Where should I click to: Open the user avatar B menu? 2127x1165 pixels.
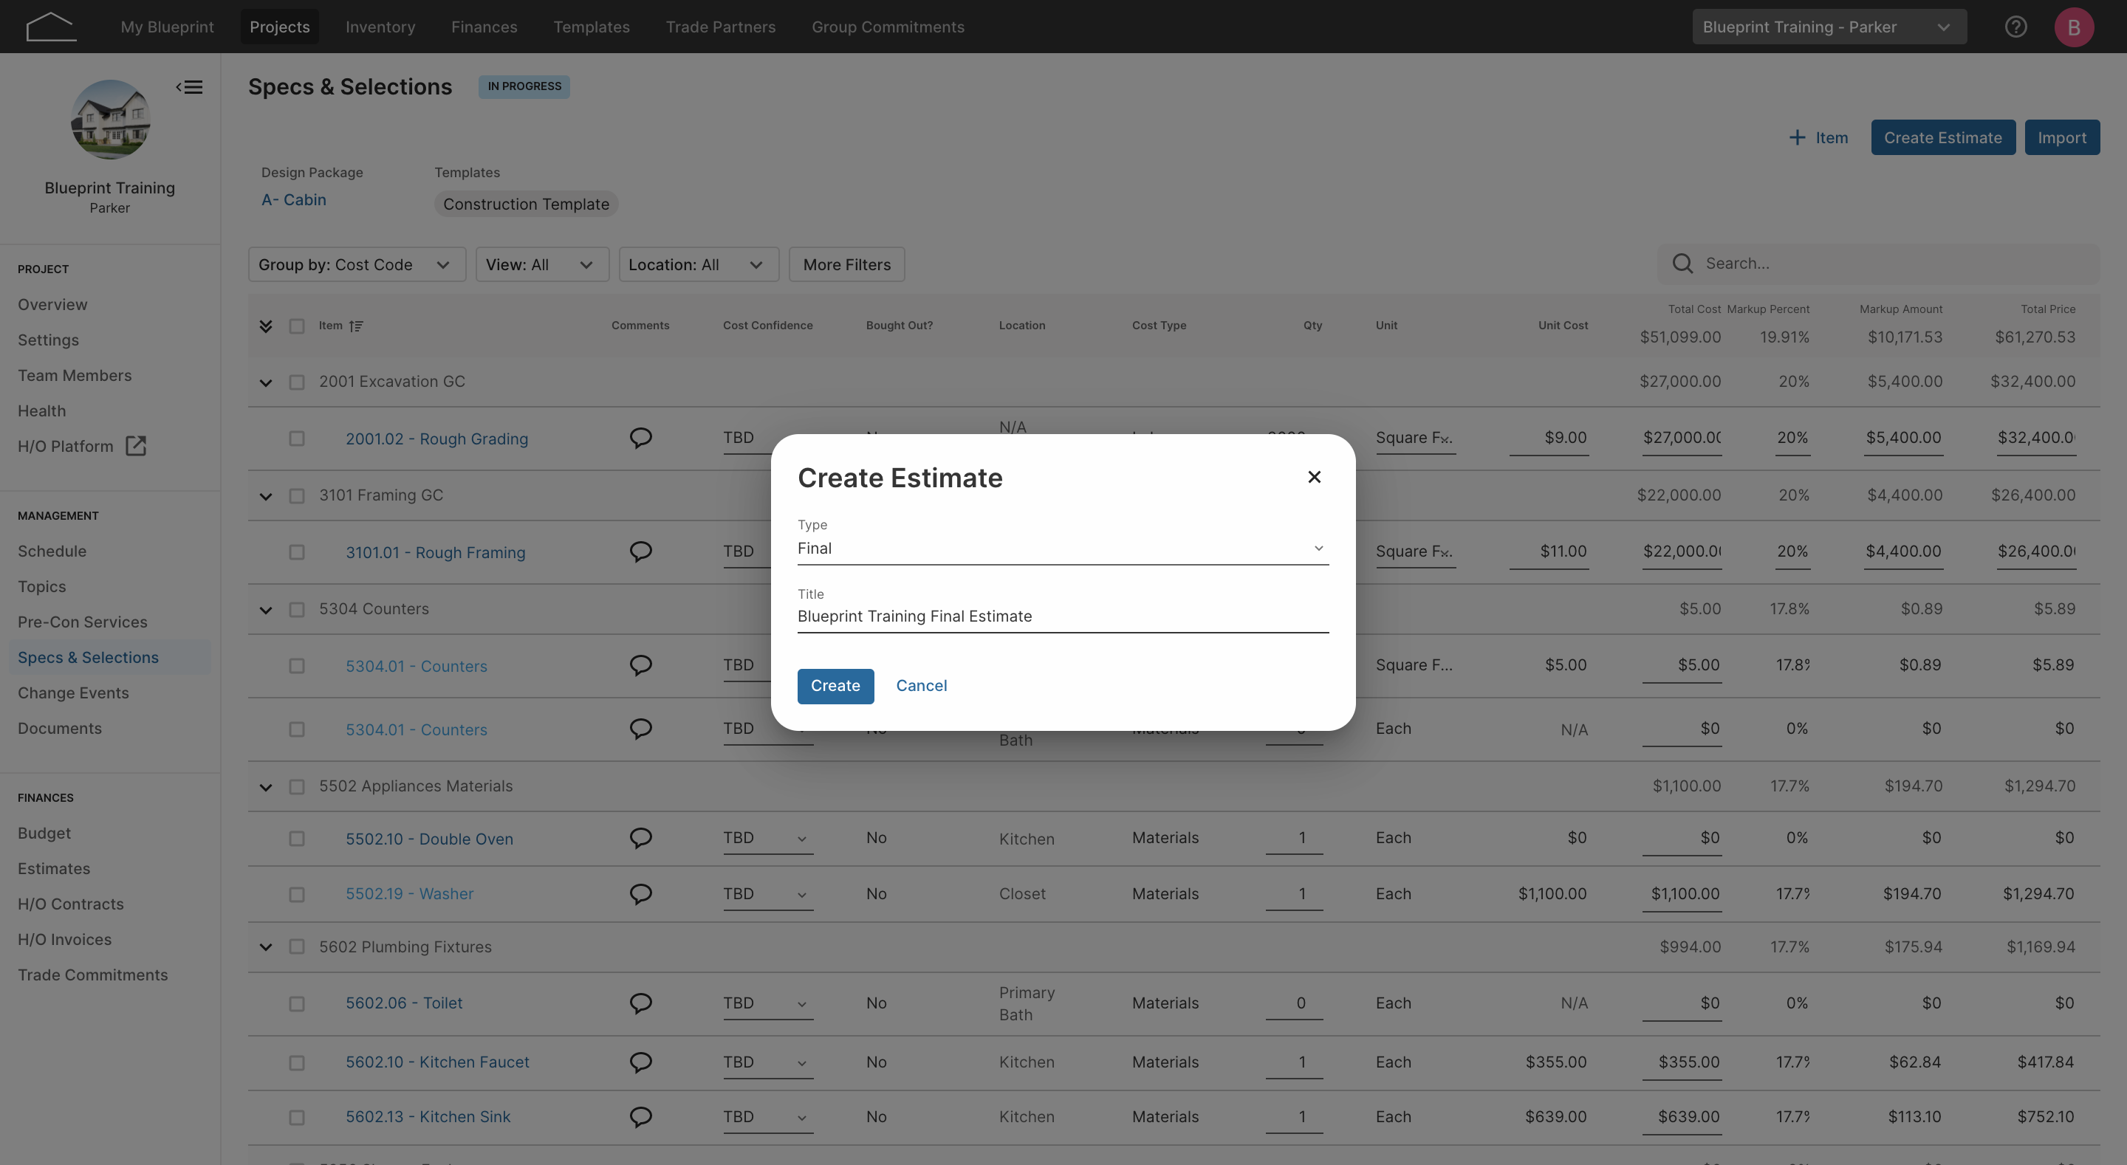click(x=2073, y=27)
